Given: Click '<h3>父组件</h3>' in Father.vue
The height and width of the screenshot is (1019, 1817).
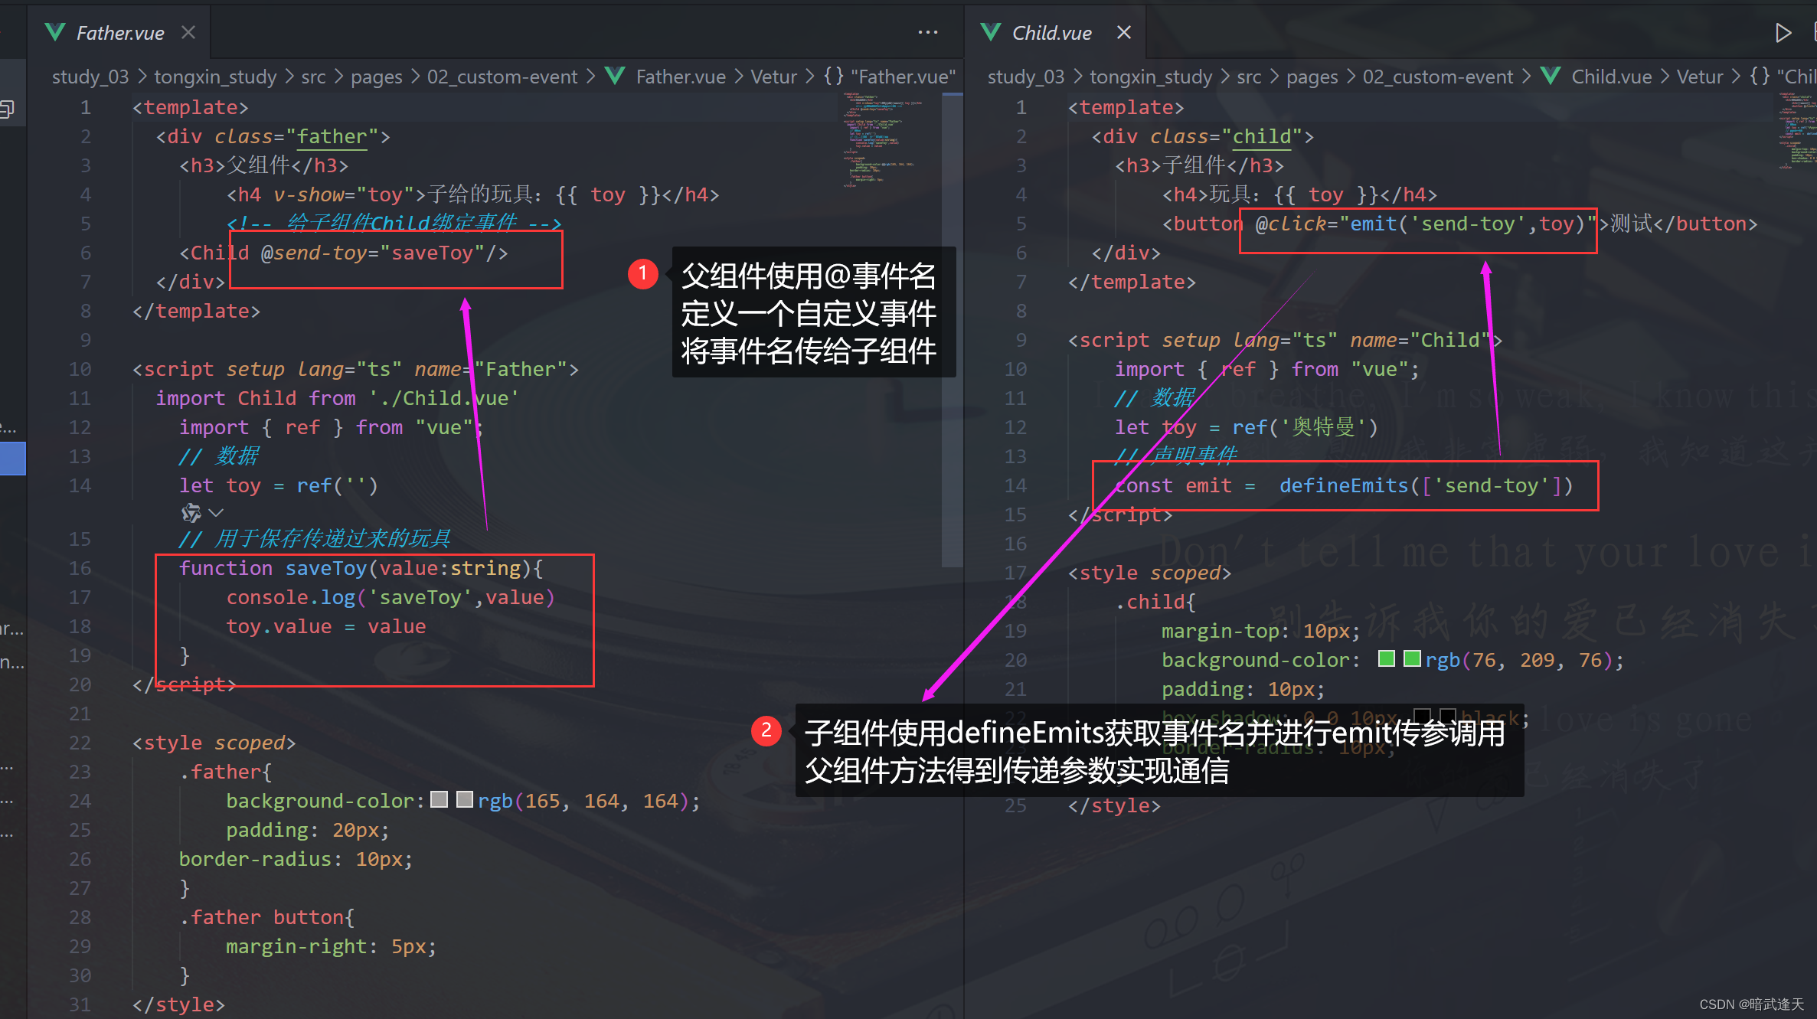Looking at the screenshot, I should (264, 165).
